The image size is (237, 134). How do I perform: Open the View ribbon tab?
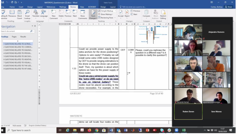tap(82, 7)
